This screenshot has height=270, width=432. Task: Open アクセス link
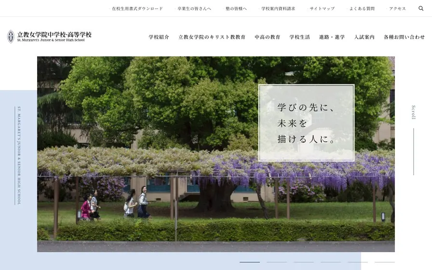(398, 9)
